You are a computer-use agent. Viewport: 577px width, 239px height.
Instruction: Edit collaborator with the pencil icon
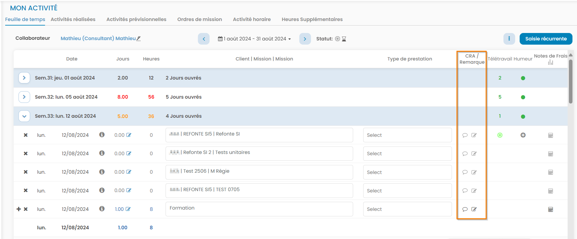[139, 38]
